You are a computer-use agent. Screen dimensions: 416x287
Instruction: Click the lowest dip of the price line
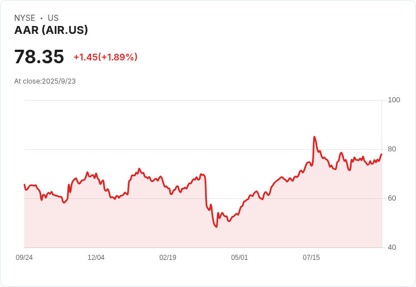tap(216, 227)
